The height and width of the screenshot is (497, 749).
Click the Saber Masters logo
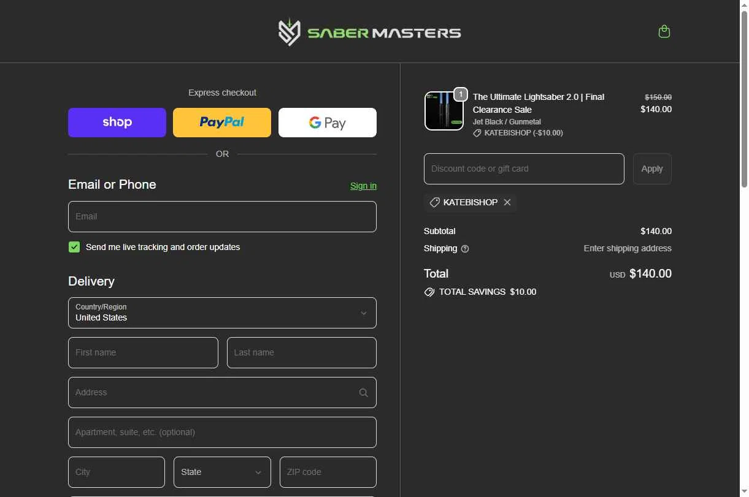tap(369, 32)
